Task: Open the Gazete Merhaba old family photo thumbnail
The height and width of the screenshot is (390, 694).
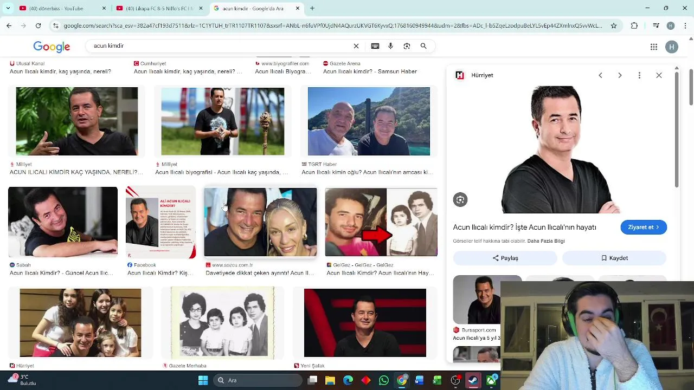Action: (x=222, y=323)
